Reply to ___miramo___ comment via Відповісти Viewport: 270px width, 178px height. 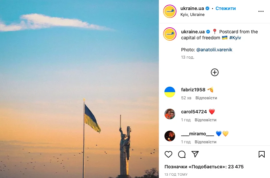click(205, 142)
